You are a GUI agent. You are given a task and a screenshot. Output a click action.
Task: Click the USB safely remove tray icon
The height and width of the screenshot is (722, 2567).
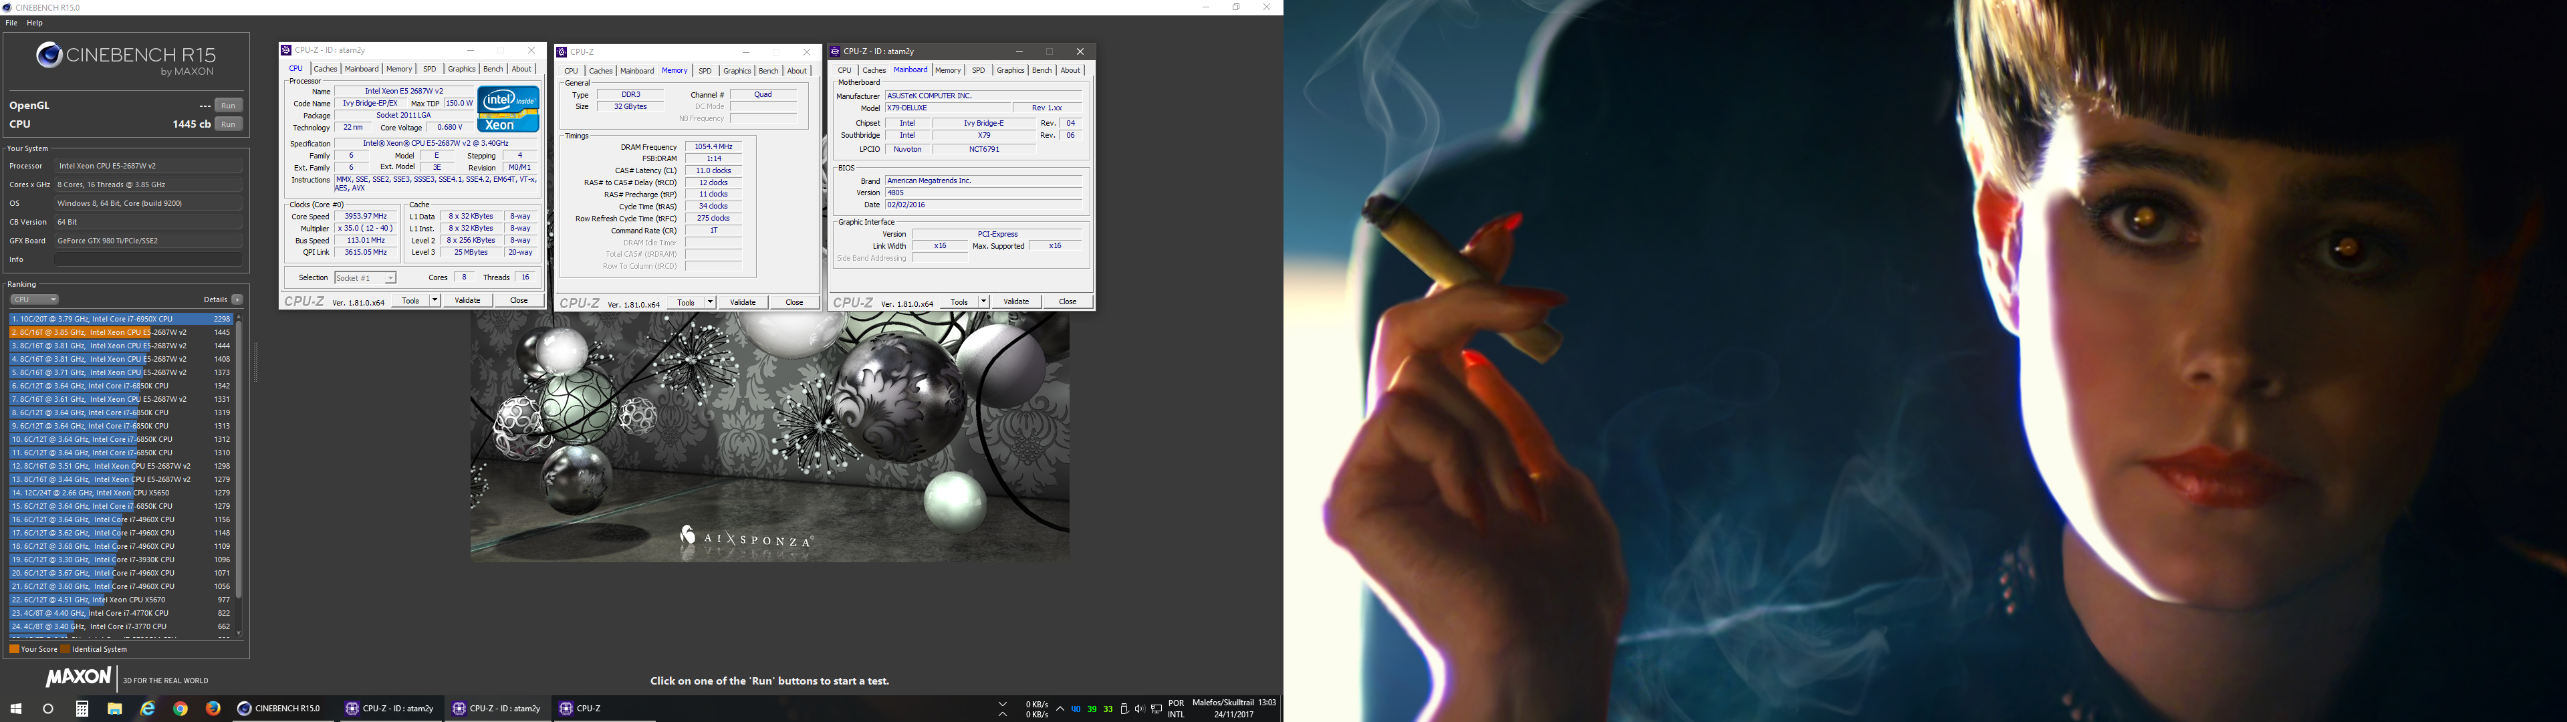click(1124, 709)
